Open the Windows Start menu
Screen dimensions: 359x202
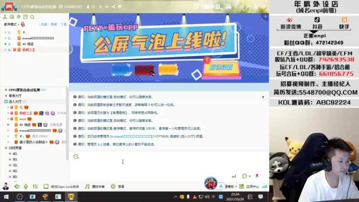coord(6,197)
